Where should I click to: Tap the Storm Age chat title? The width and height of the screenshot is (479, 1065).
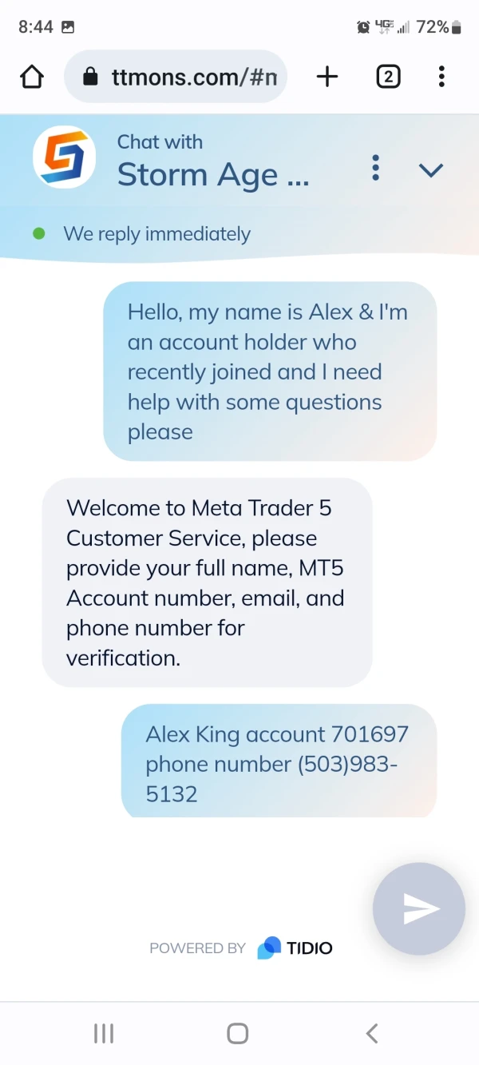pos(212,174)
